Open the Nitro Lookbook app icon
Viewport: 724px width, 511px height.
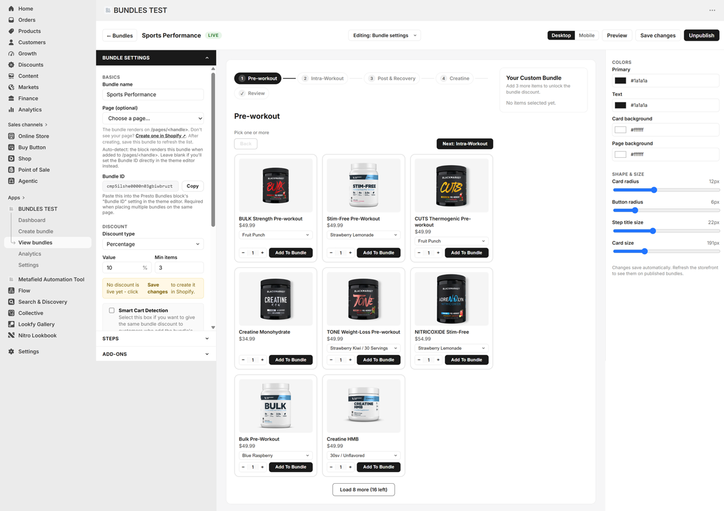(x=11, y=335)
